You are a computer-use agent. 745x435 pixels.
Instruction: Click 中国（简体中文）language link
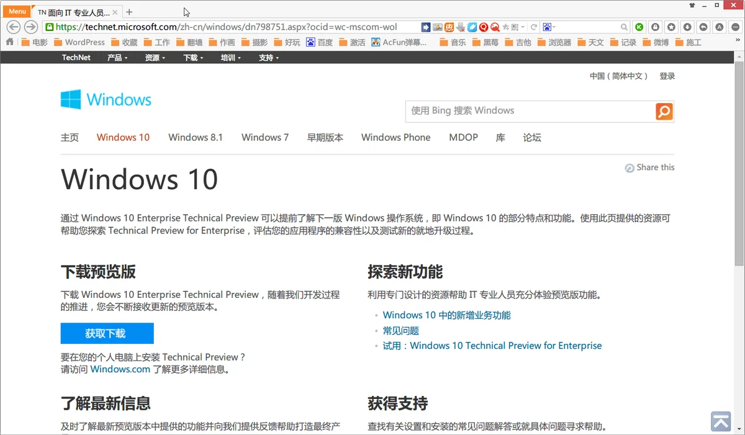click(x=619, y=76)
